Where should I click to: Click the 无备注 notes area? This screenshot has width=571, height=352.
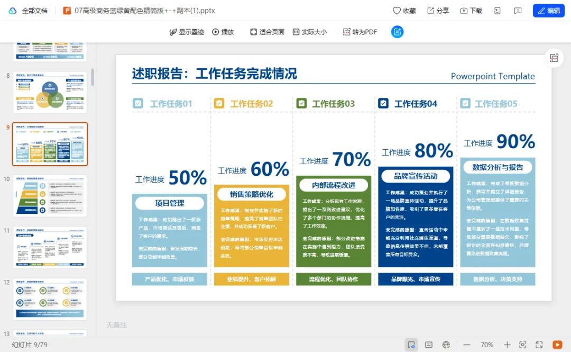[x=116, y=324]
